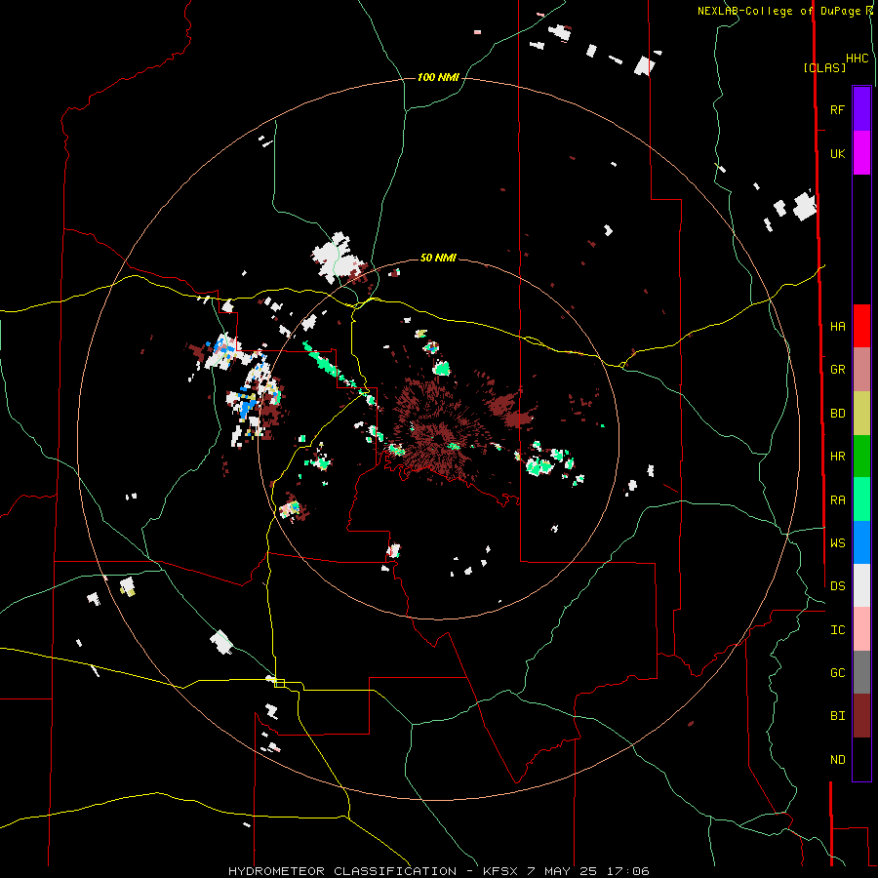Click the 'WS' legend label text

[837, 542]
